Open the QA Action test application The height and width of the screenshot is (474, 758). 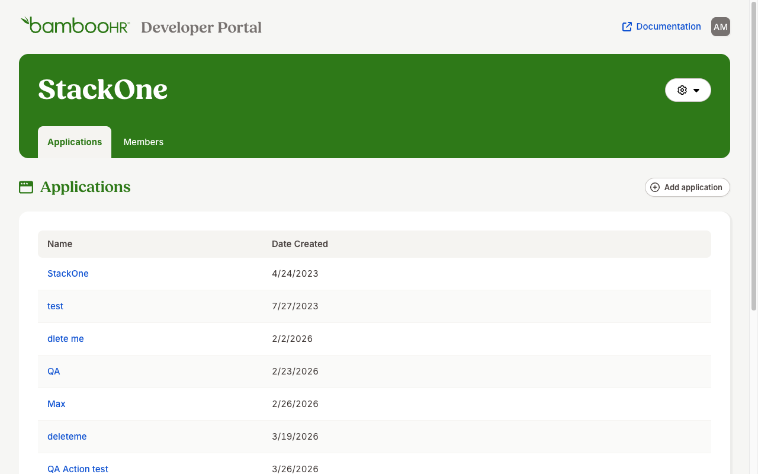pos(78,469)
